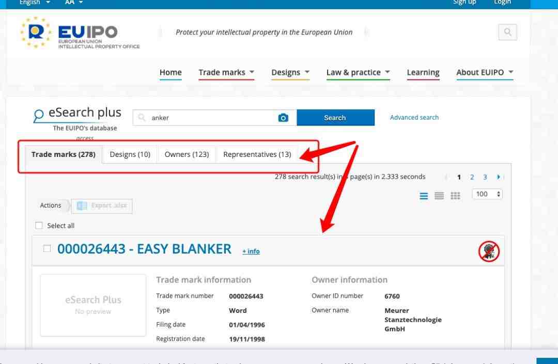Check the Select all checkbox
The height and width of the screenshot is (364, 558).
click(39, 225)
